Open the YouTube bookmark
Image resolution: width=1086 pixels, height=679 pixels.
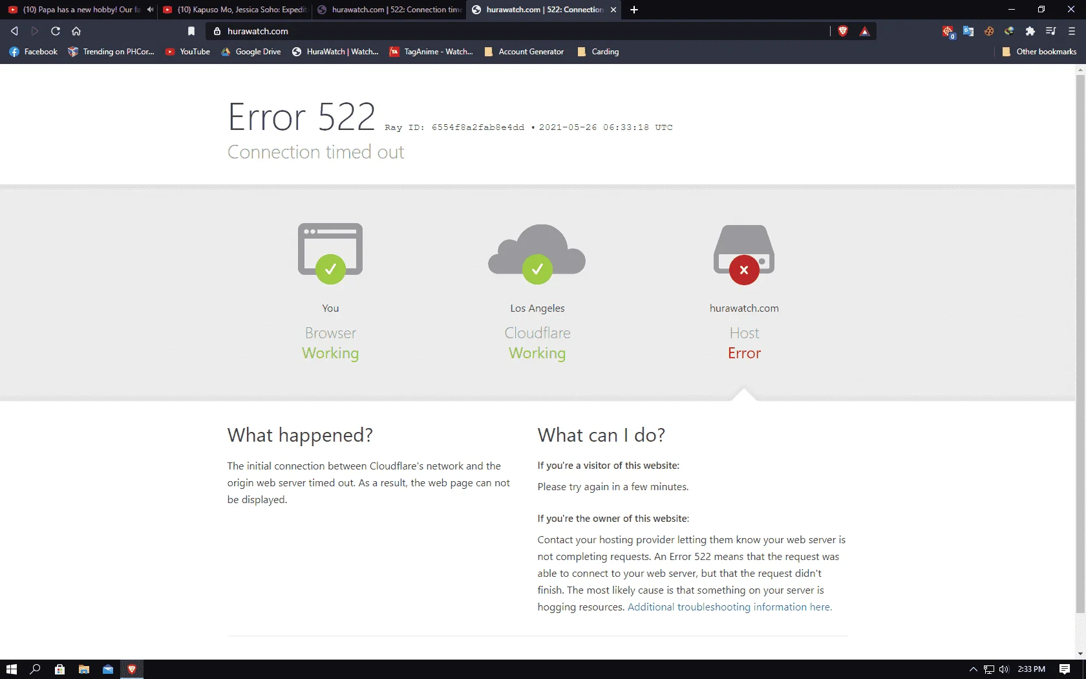tap(187, 52)
